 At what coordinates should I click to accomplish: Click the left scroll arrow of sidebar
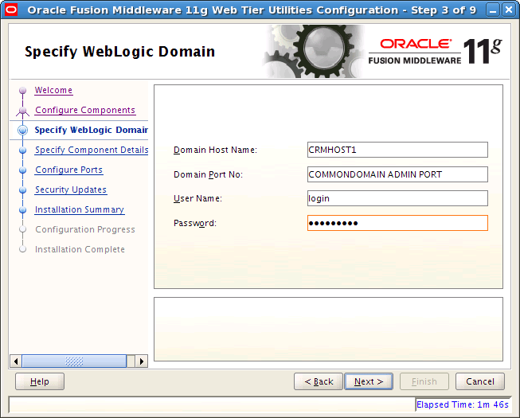pyautogui.click(x=16, y=361)
